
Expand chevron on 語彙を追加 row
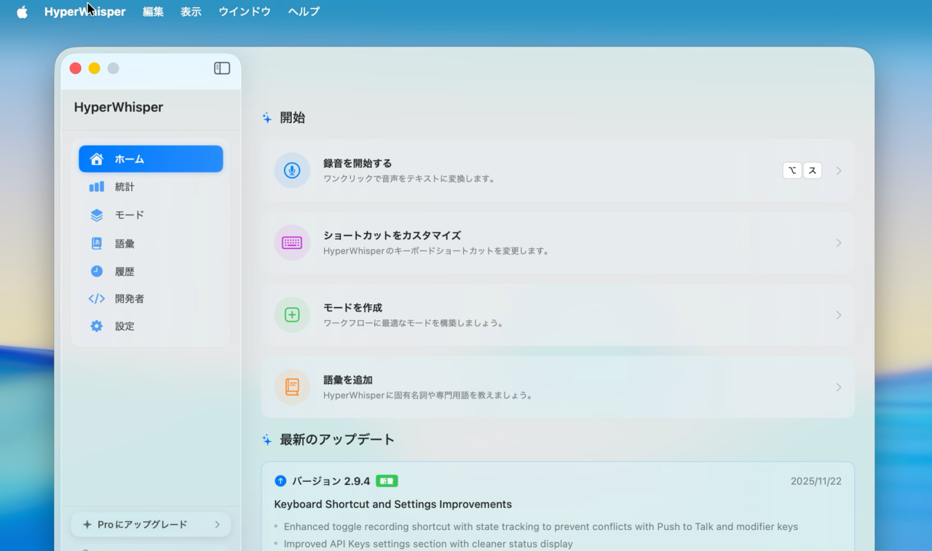pos(839,387)
